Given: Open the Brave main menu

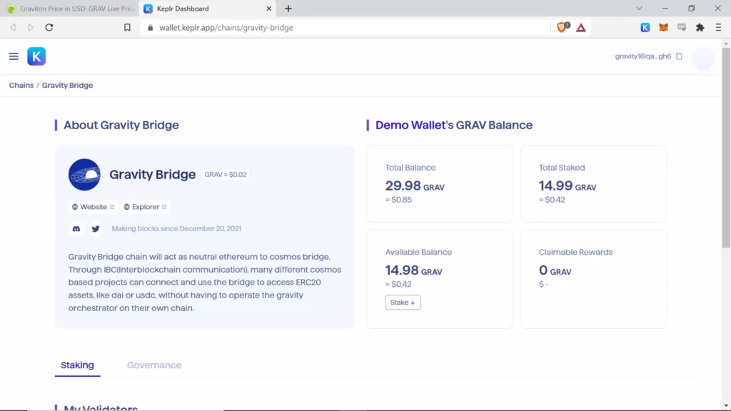Looking at the screenshot, I should [718, 28].
